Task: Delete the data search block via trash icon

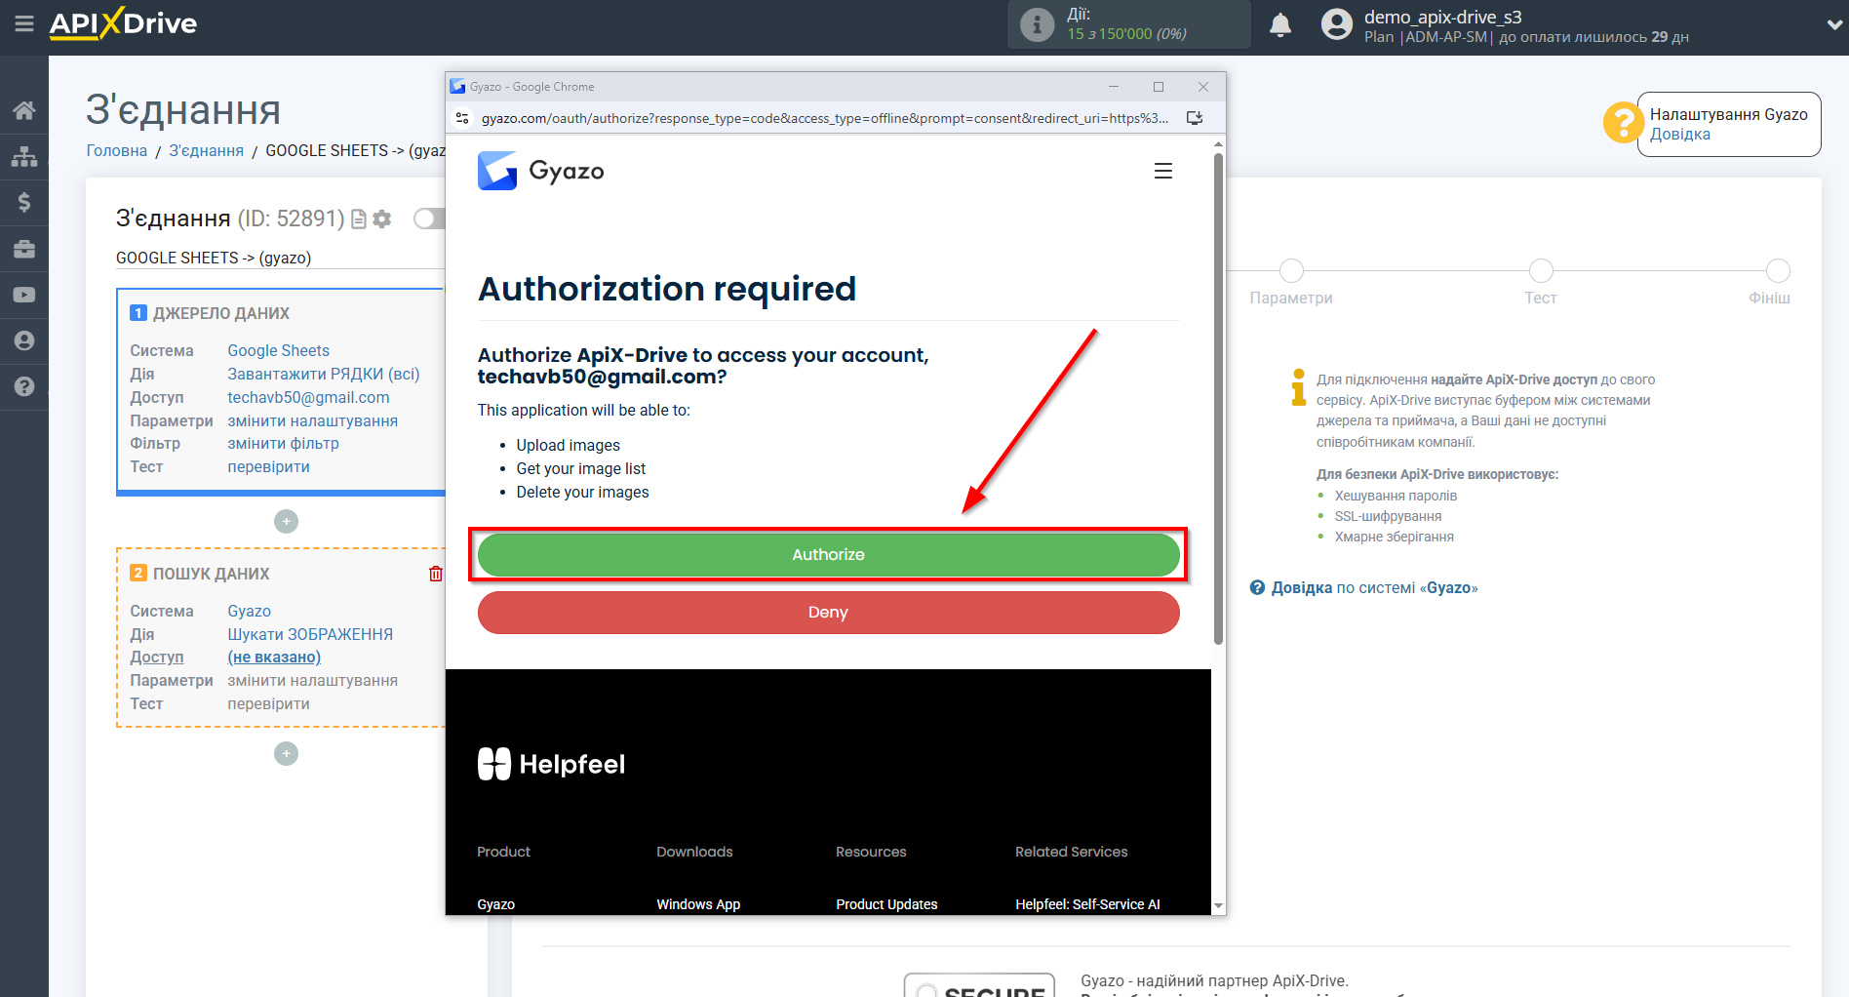Action: (435, 574)
